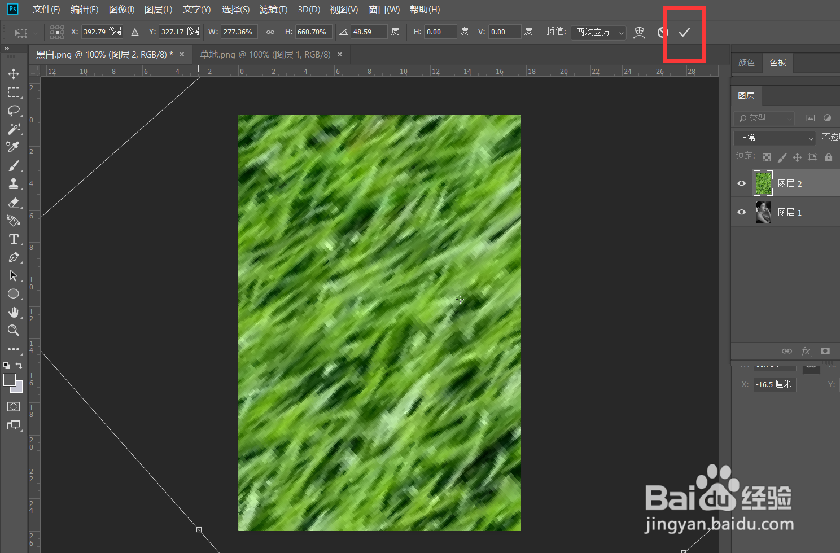Image resolution: width=840 pixels, height=553 pixels.
Task: Hide the 图层 2 layer
Action: [741, 183]
